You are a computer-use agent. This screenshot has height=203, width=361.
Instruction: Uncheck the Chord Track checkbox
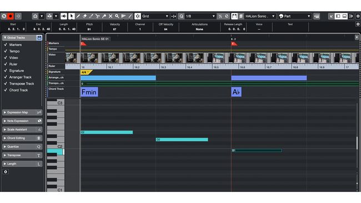point(6,90)
